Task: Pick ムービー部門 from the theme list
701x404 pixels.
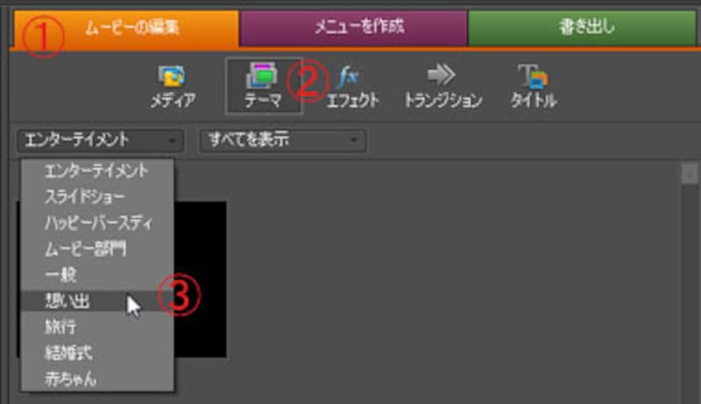Action: [85, 249]
